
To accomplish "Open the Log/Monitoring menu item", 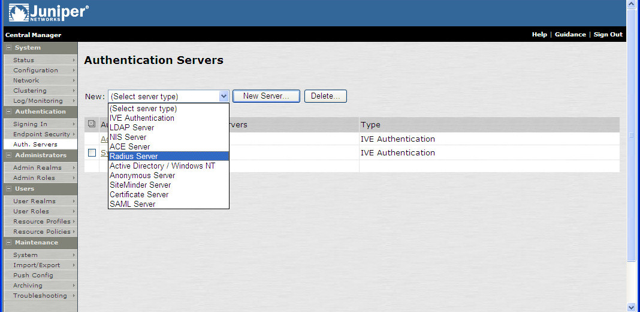I will pyautogui.click(x=40, y=100).
